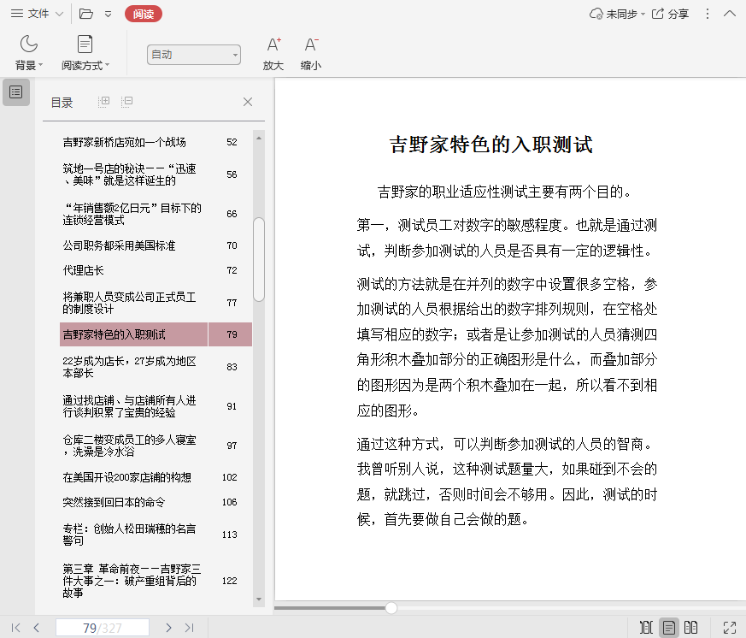Click the outline scrollbar thumb
Image resolution: width=746 pixels, height=638 pixels.
point(259,259)
